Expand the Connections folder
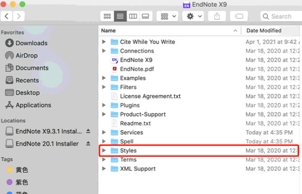Viewport: 302px width, 194px height. (x=104, y=51)
